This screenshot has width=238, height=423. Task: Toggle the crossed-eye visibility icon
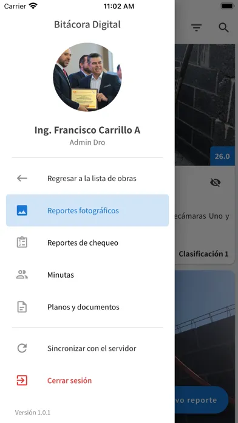pyautogui.click(x=215, y=183)
